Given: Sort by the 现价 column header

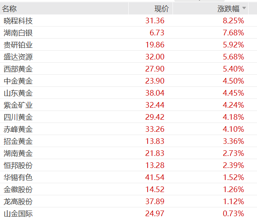Looking at the screenshot, I should point(161,8).
